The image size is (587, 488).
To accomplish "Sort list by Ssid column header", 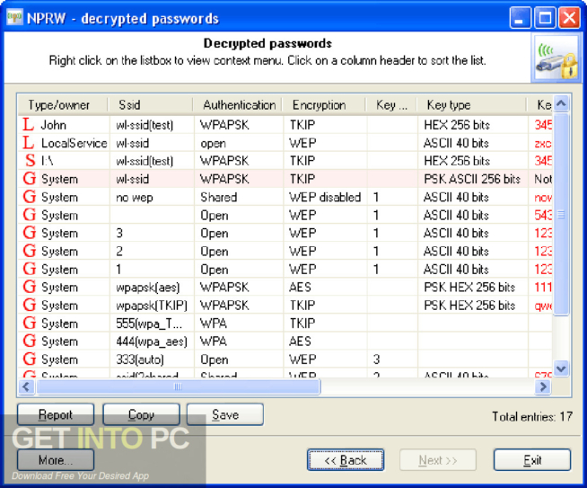I will click(151, 105).
